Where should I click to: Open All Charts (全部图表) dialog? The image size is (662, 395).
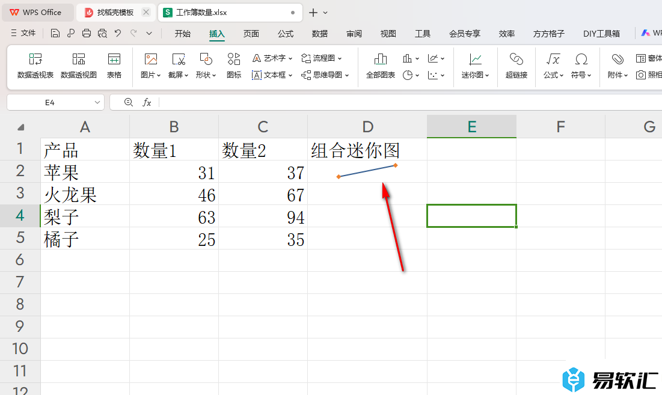(381, 66)
